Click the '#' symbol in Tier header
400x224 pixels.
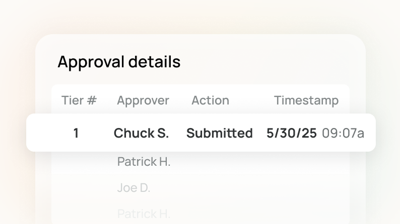[x=91, y=100]
